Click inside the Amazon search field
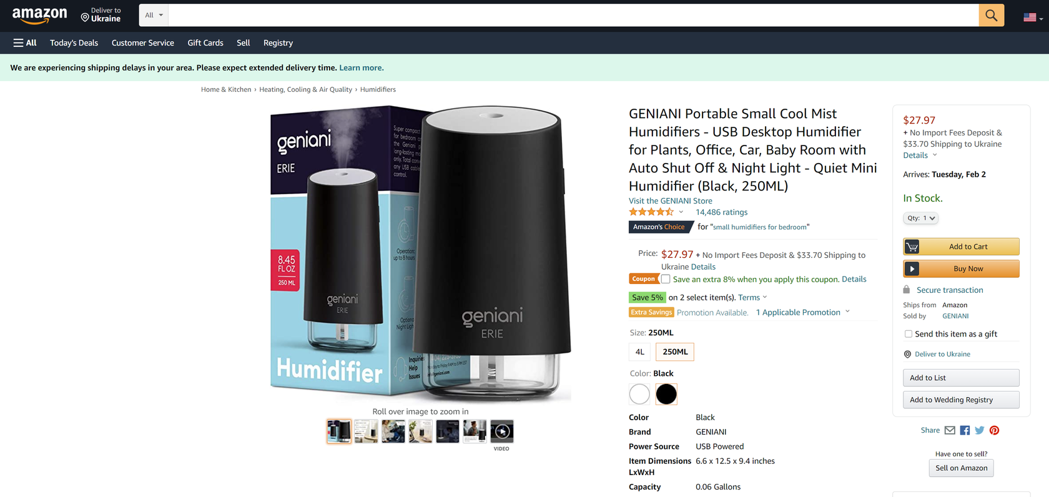Image resolution: width=1049 pixels, height=497 pixels. coord(573,15)
